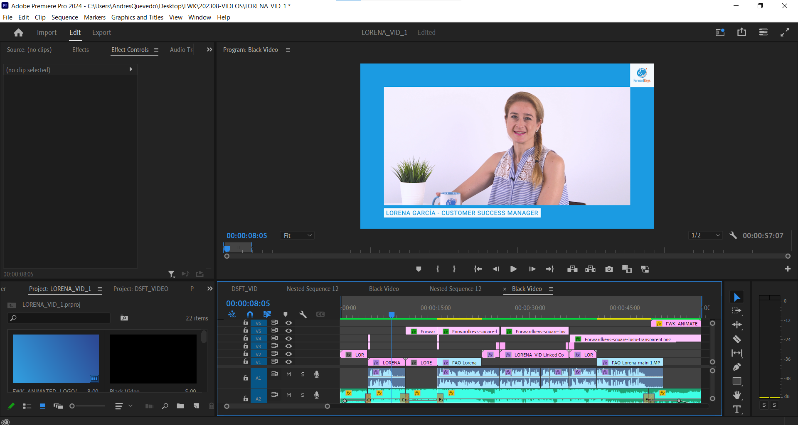Open Black Video timeline panel menu
The height and width of the screenshot is (425, 798).
[551, 289]
